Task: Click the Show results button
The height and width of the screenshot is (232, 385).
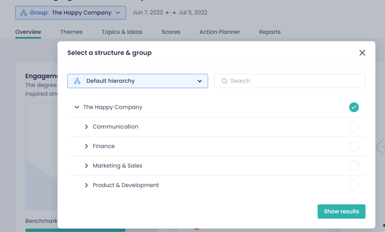Action: 341,211
